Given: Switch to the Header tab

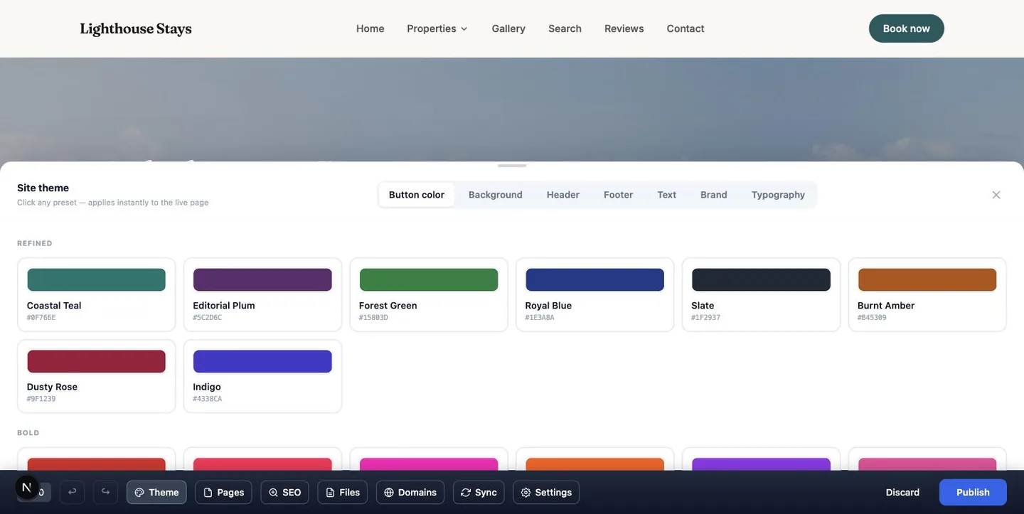Looking at the screenshot, I should 563,195.
